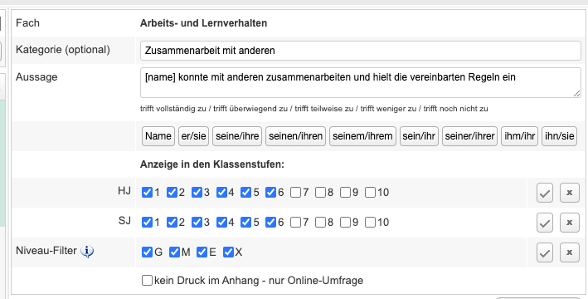Click the x icon in the HJ row

(569, 193)
